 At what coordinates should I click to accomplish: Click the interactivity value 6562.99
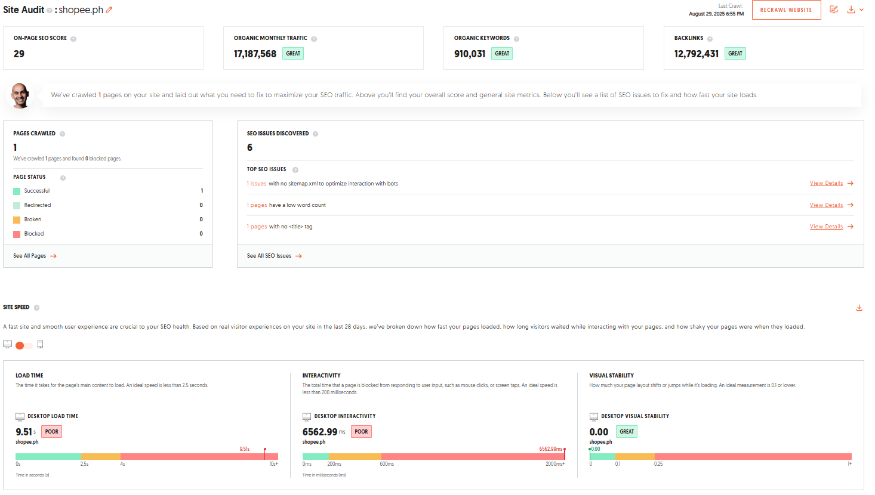pos(320,432)
